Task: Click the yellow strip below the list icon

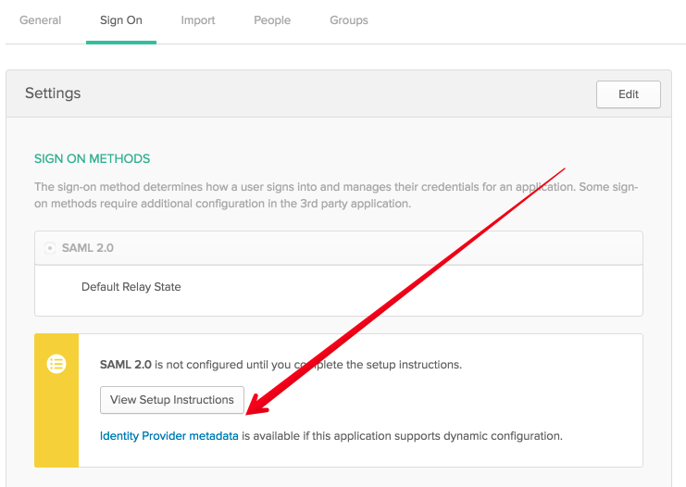Action: point(56,426)
